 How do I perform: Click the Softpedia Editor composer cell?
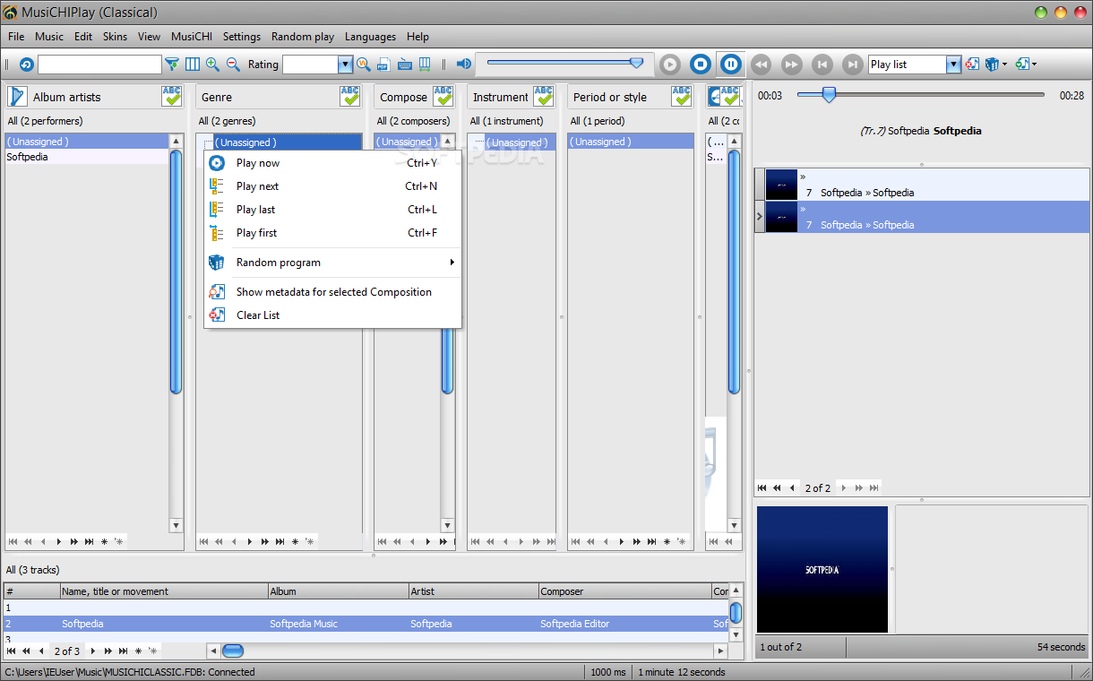tap(624, 624)
